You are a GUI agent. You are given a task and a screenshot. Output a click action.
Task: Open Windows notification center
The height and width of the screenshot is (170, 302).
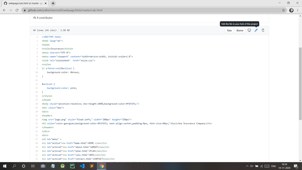[296, 166]
